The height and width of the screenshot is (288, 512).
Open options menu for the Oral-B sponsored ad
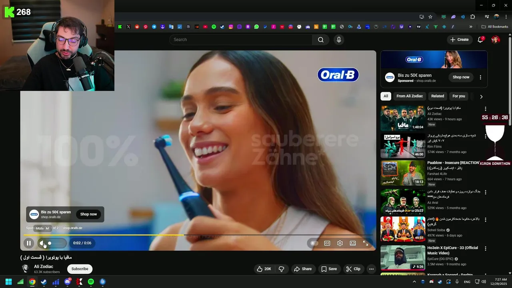(x=480, y=77)
